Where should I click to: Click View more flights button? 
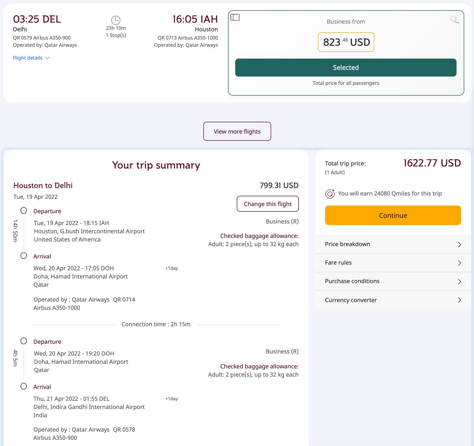pos(237,132)
